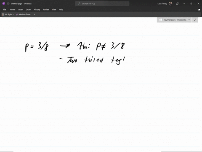Switch to the Home tab
This screenshot has width=202, height=152.
(13, 10)
